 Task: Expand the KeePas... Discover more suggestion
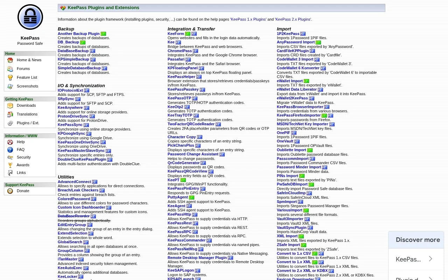coord(416,259)
